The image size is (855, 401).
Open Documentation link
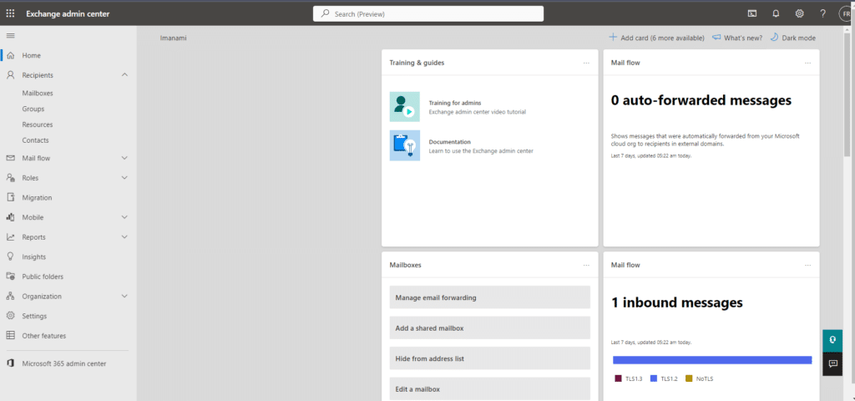(449, 142)
